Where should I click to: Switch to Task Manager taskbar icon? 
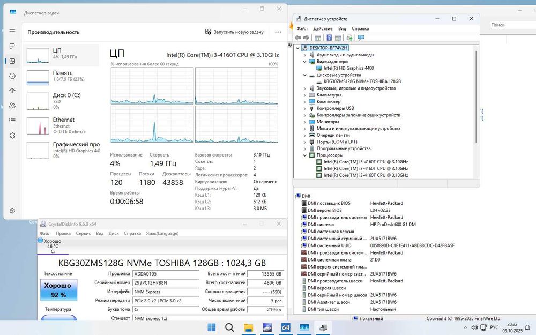(x=304, y=327)
